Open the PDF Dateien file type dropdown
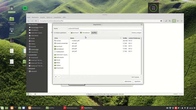 [x=136, y=77]
